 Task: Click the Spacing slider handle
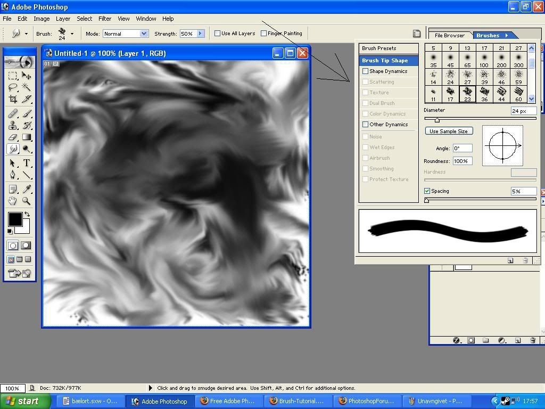tap(426, 200)
